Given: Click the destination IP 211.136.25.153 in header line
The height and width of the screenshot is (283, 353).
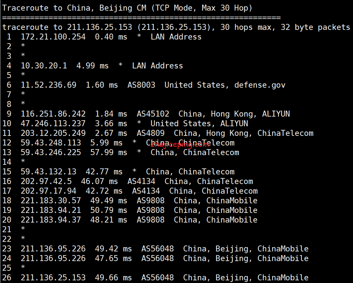Looking at the screenshot, I should click(x=100, y=27).
